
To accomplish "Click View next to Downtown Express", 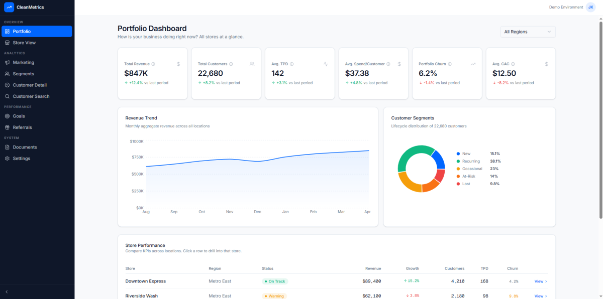I will pos(539,281).
